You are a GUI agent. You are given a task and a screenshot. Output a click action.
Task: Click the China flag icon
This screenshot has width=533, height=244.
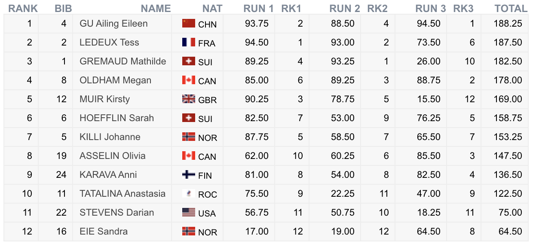[189, 24]
